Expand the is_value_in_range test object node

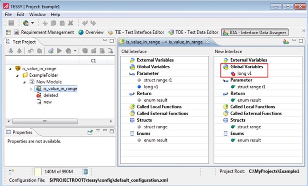31,89
